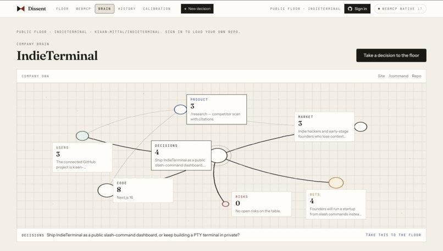Click the 'Sign in to load your own repo' banner
Image resolution: width=443 pixels, height=251 pixels.
(128, 32)
